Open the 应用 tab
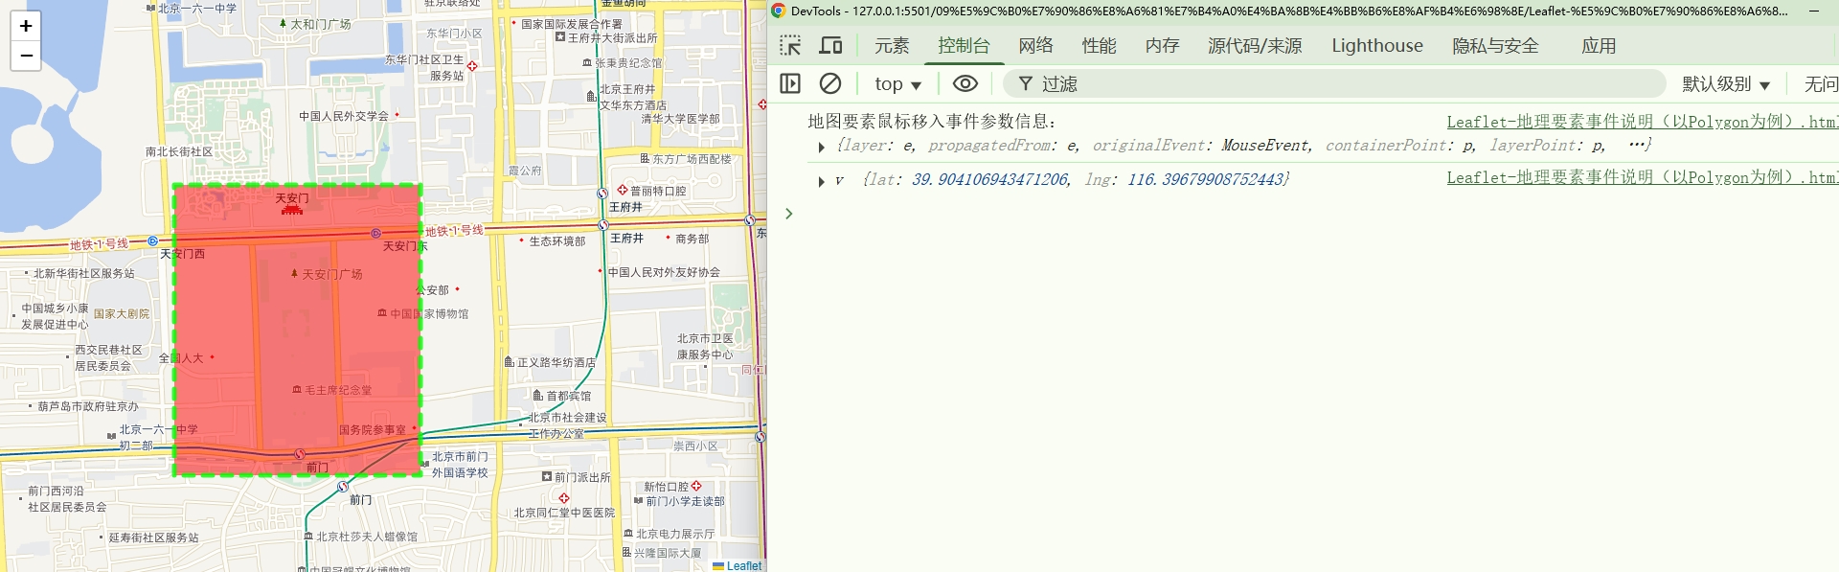1839x572 pixels. (1599, 46)
